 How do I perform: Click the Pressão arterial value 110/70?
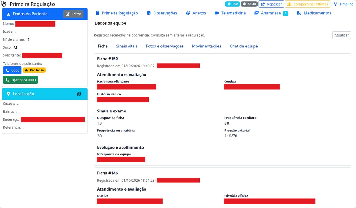point(231,136)
